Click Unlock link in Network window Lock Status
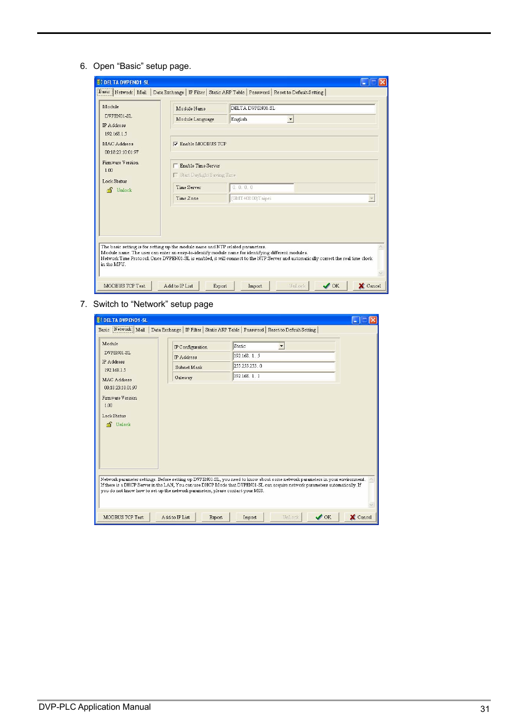The width and height of the screenshot is (514, 727). [123, 424]
